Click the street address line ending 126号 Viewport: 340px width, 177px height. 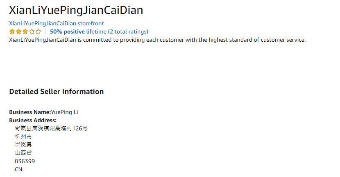click(x=51, y=128)
